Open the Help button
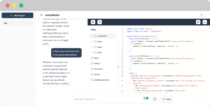This screenshot has width=210, height=106. [167, 99]
